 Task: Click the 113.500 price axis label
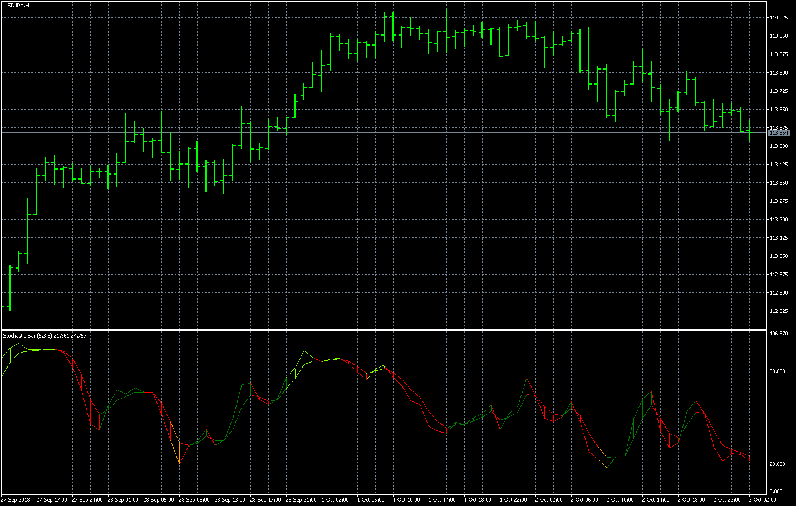tap(779, 146)
